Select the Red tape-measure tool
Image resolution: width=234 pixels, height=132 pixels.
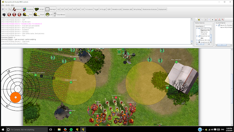point(27,15)
